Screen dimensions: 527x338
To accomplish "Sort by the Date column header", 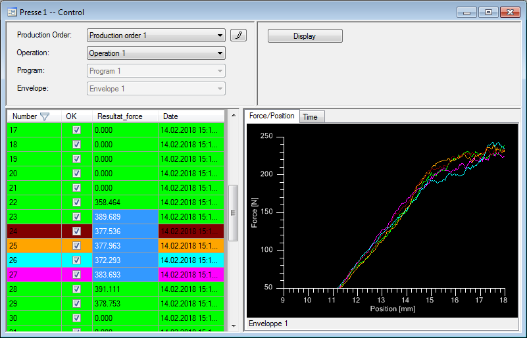I will point(191,116).
